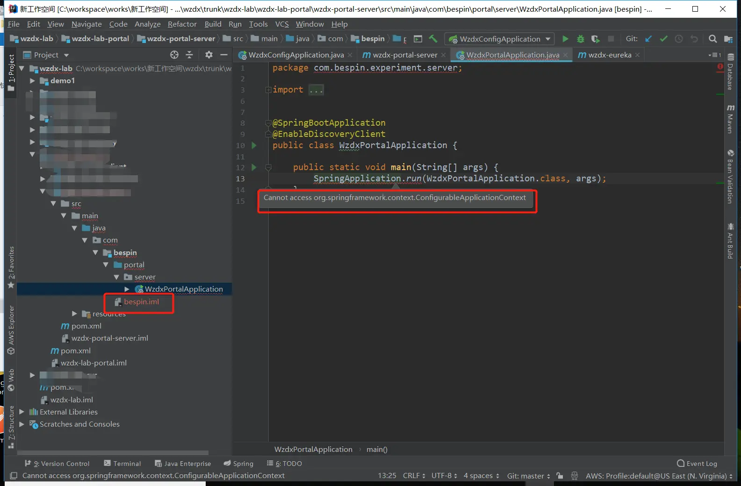
Task: Open the Database tool window
Action: [730, 71]
